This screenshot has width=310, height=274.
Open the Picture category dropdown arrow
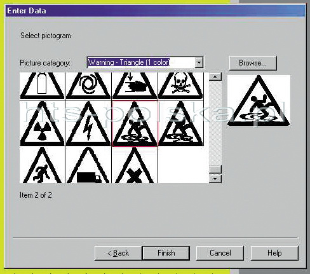(x=199, y=62)
